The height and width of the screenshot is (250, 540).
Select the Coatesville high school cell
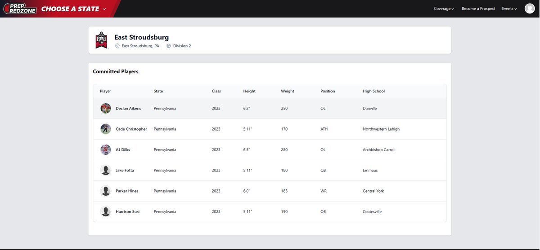[372, 212]
